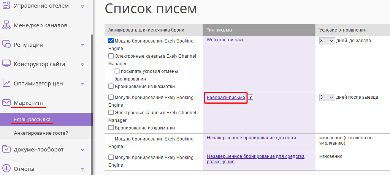Click the sidebar vertical scrollbar
Image resolution: width=390 pixels, height=175 pixels.
coord(92,104)
